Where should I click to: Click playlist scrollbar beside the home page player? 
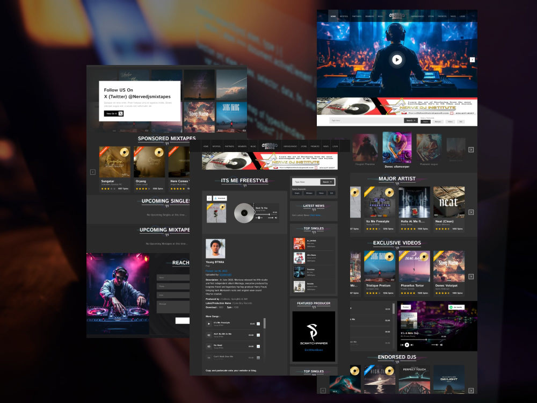coord(394,309)
